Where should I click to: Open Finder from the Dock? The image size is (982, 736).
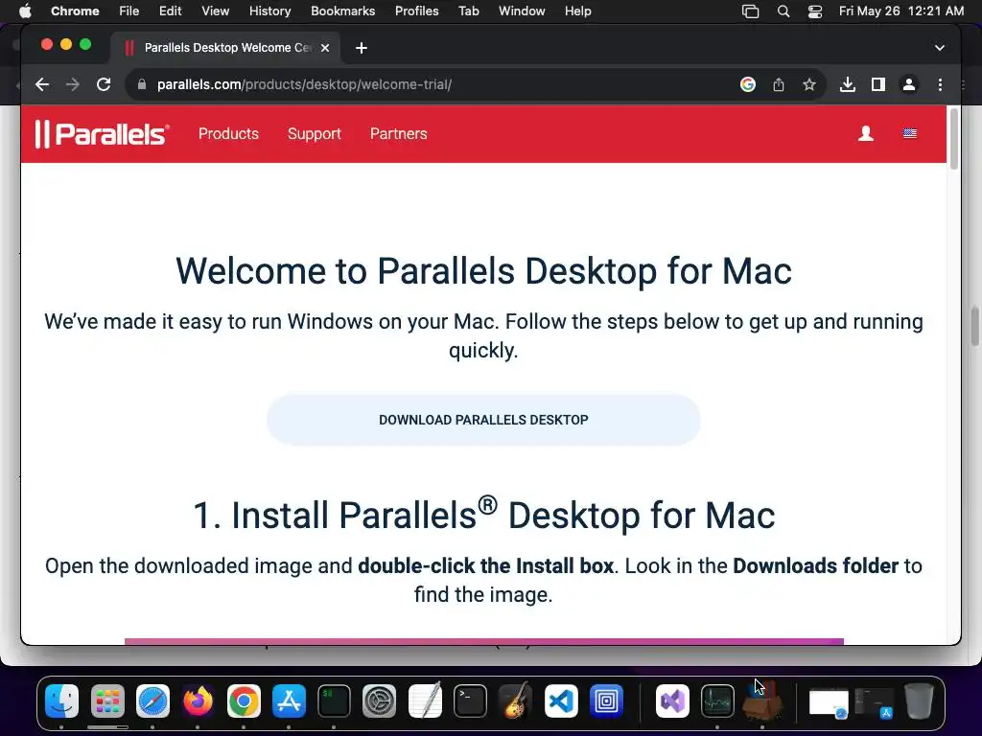(62, 701)
